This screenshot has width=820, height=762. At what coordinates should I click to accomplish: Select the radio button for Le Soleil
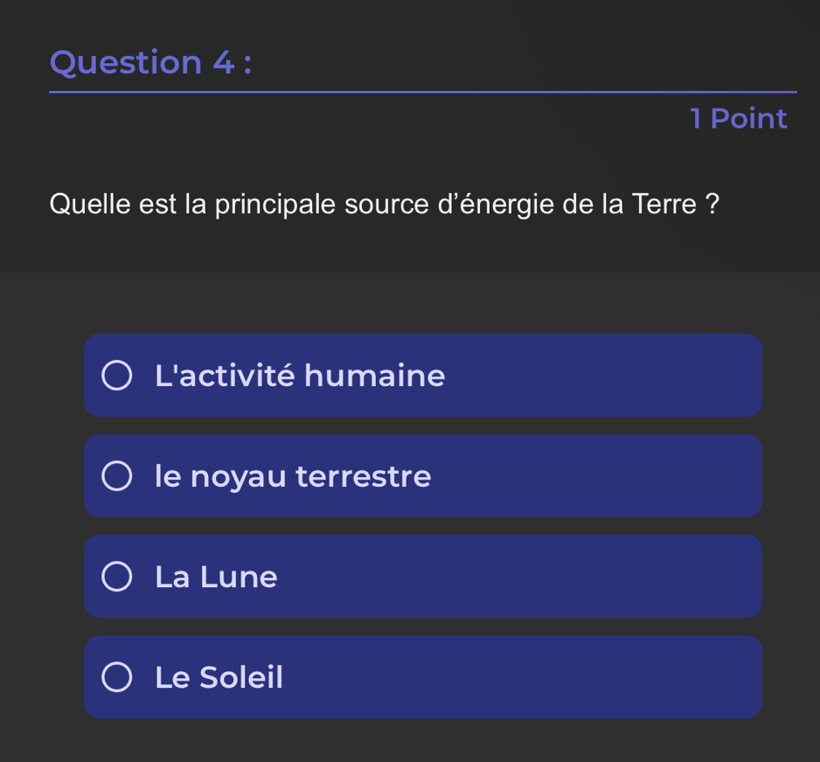116,678
